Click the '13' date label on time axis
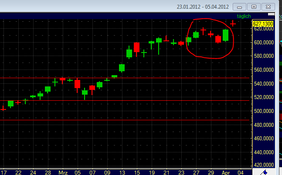The image size is (282, 175). click(122, 173)
